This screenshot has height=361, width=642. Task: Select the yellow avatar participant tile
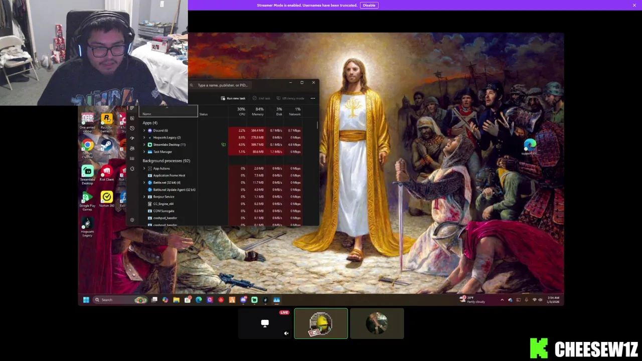pos(321,323)
